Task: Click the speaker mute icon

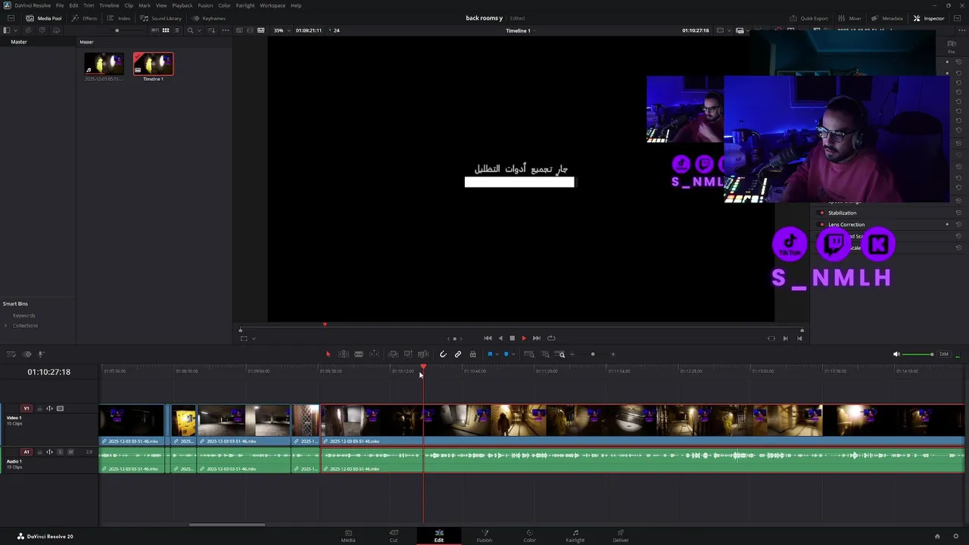Action: [896, 354]
